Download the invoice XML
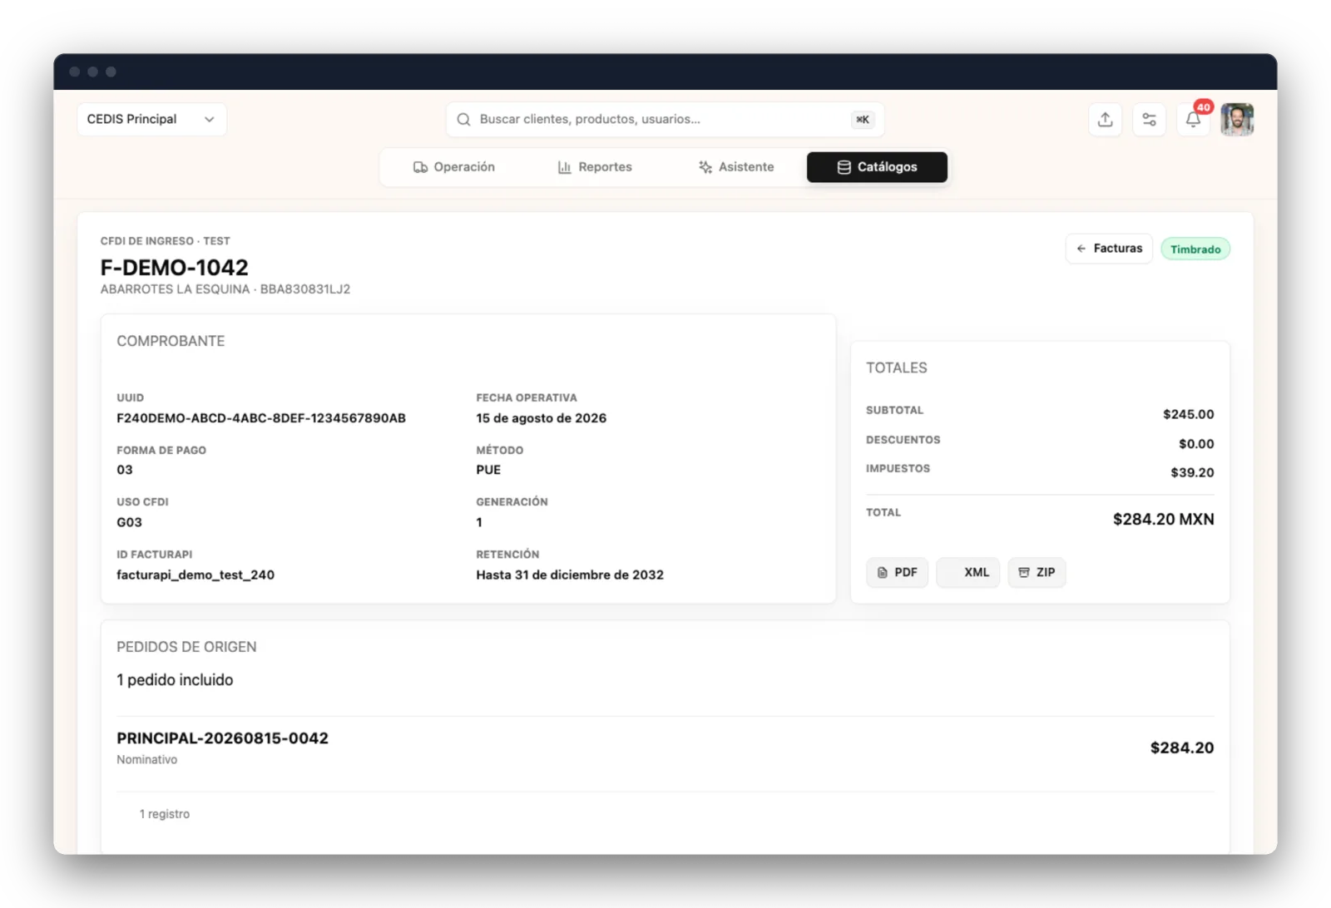1331x908 pixels. (x=967, y=572)
